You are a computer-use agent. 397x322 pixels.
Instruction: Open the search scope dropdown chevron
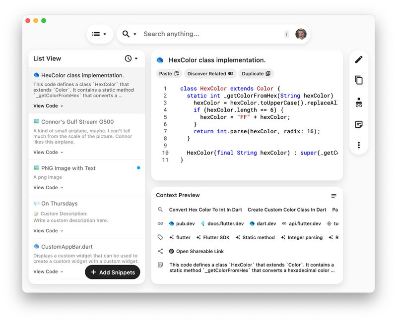(133, 34)
